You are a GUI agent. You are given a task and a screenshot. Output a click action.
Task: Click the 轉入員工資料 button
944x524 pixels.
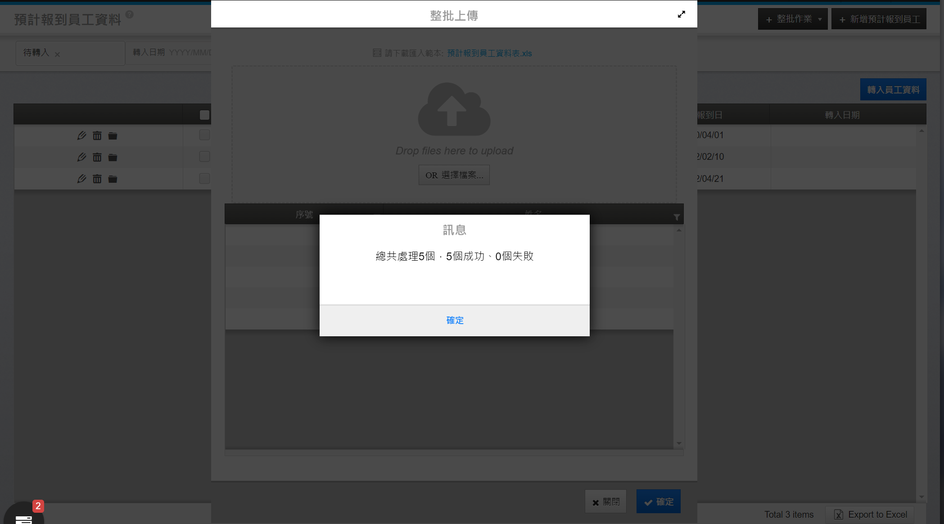click(x=893, y=90)
